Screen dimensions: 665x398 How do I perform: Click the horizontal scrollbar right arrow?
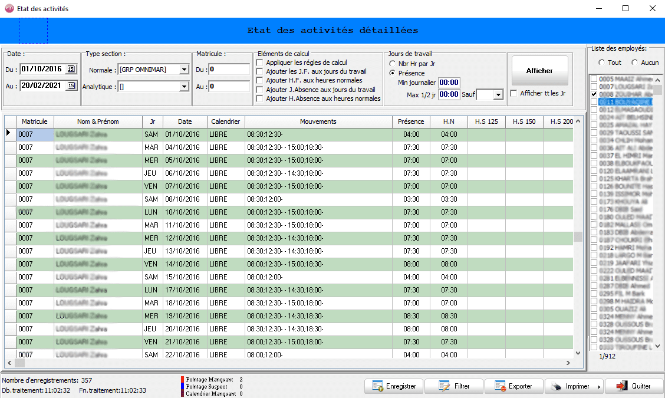pos(568,363)
